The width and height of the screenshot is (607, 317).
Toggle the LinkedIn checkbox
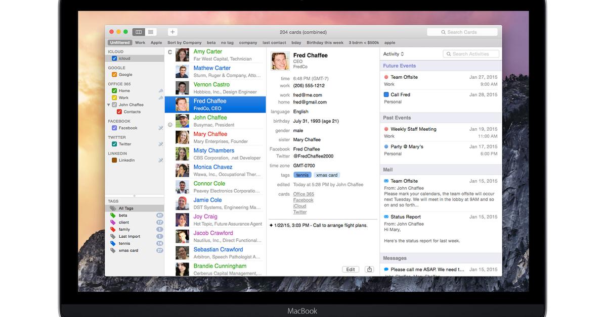114,161
